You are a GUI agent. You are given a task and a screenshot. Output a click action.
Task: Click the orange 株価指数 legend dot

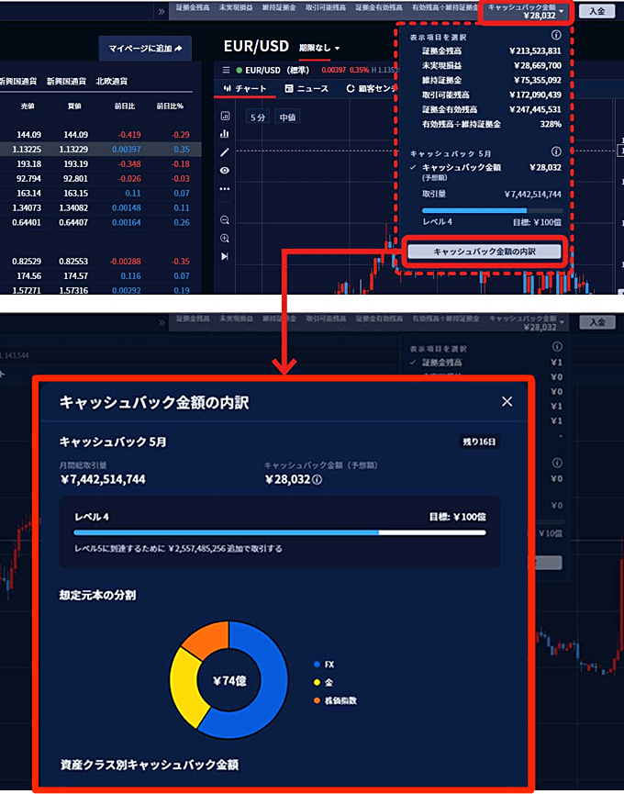pyautogui.click(x=317, y=700)
